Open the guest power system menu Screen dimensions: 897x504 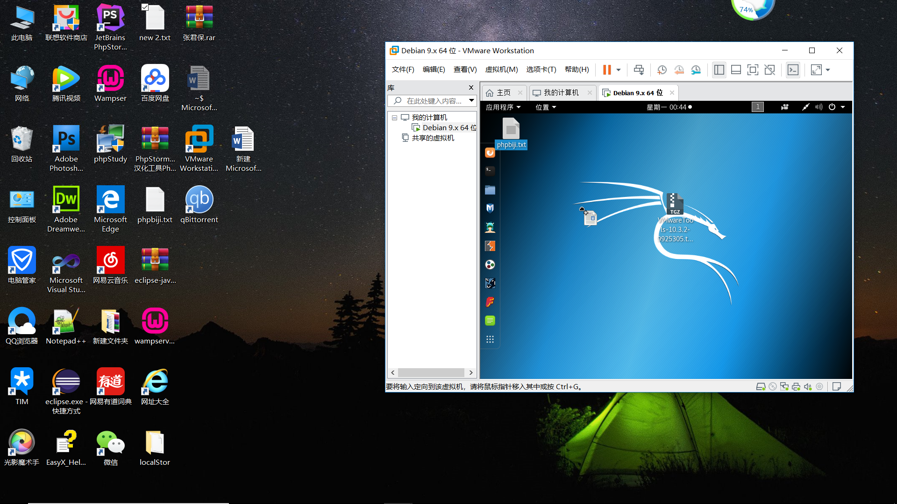click(837, 107)
